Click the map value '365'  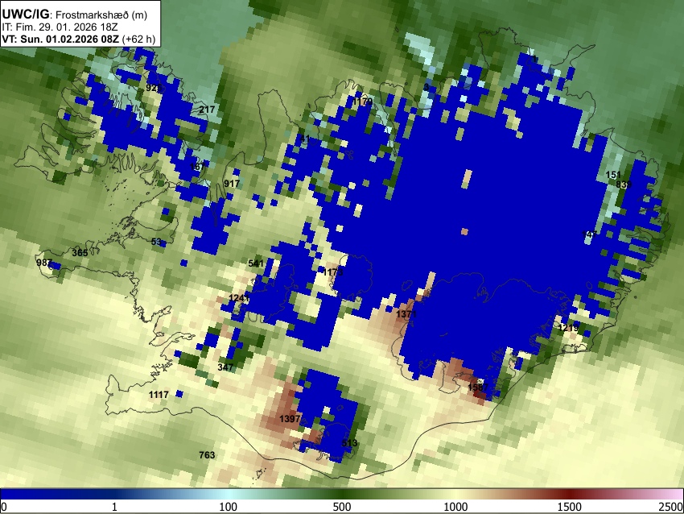(x=80, y=253)
